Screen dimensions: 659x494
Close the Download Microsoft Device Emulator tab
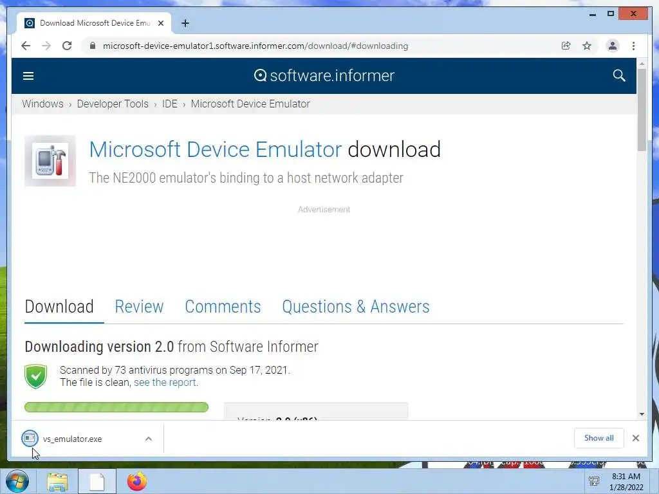coord(160,23)
